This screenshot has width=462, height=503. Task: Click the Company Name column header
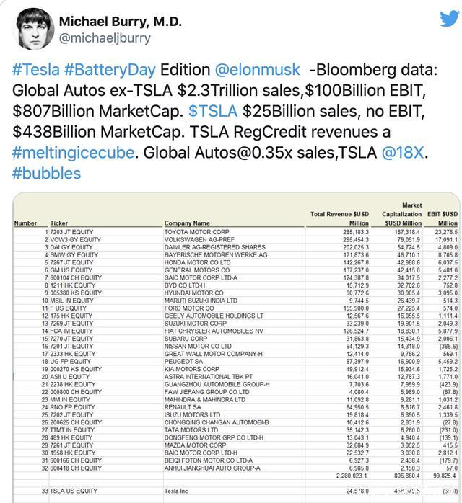[187, 223]
